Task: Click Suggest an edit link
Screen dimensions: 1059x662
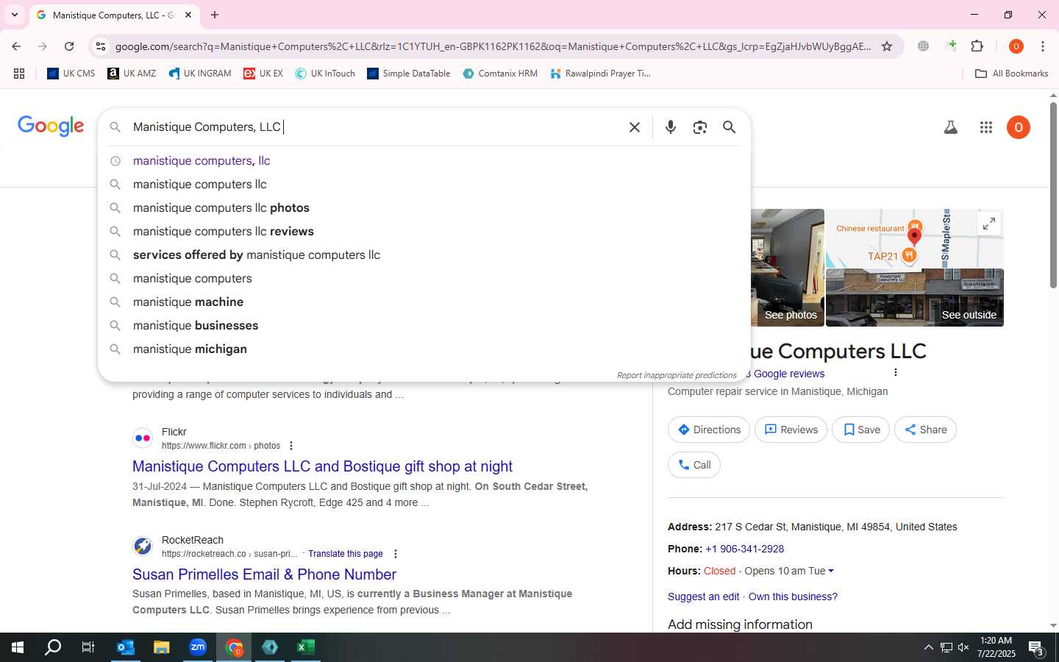Action: coord(704,597)
